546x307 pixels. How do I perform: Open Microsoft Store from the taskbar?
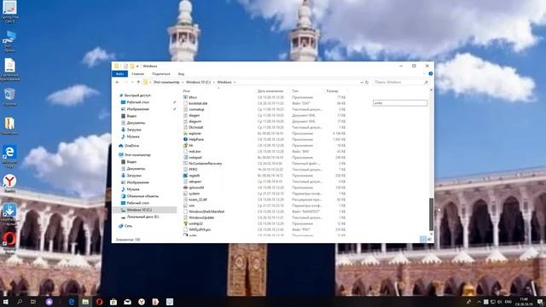(x=113, y=302)
